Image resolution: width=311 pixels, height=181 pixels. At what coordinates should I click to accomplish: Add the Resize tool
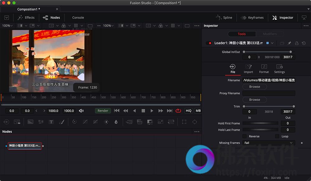pos(160,122)
